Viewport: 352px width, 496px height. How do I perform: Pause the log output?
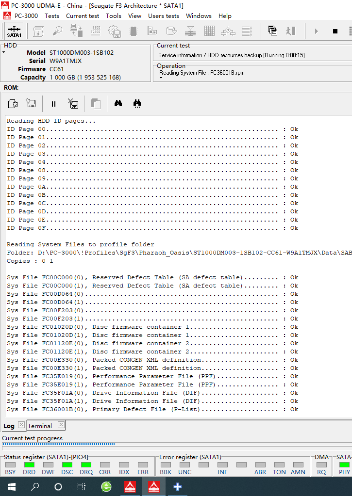pos(53,104)
